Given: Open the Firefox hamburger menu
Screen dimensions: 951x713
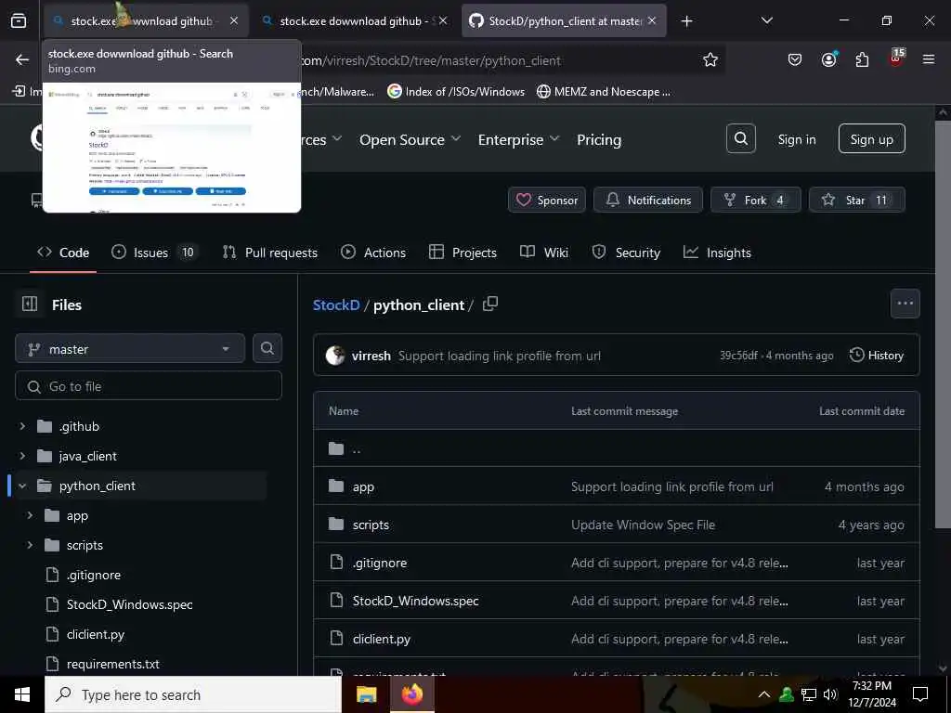Looking at the screenshot, I should coord(929,59).
